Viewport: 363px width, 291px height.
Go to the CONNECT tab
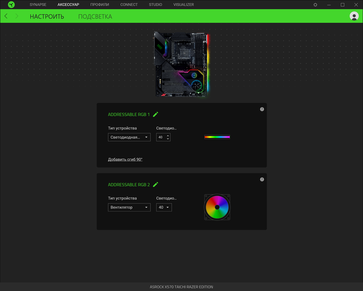coord(129,5)
